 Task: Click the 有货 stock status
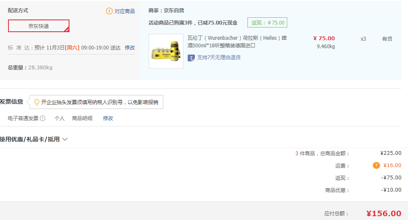click(387, 38)
